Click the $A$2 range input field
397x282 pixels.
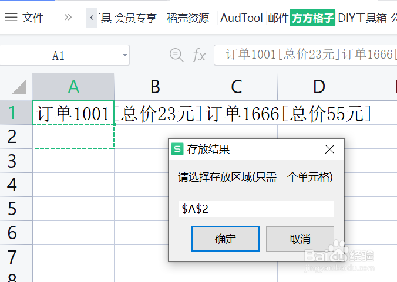tap(256, 209)
